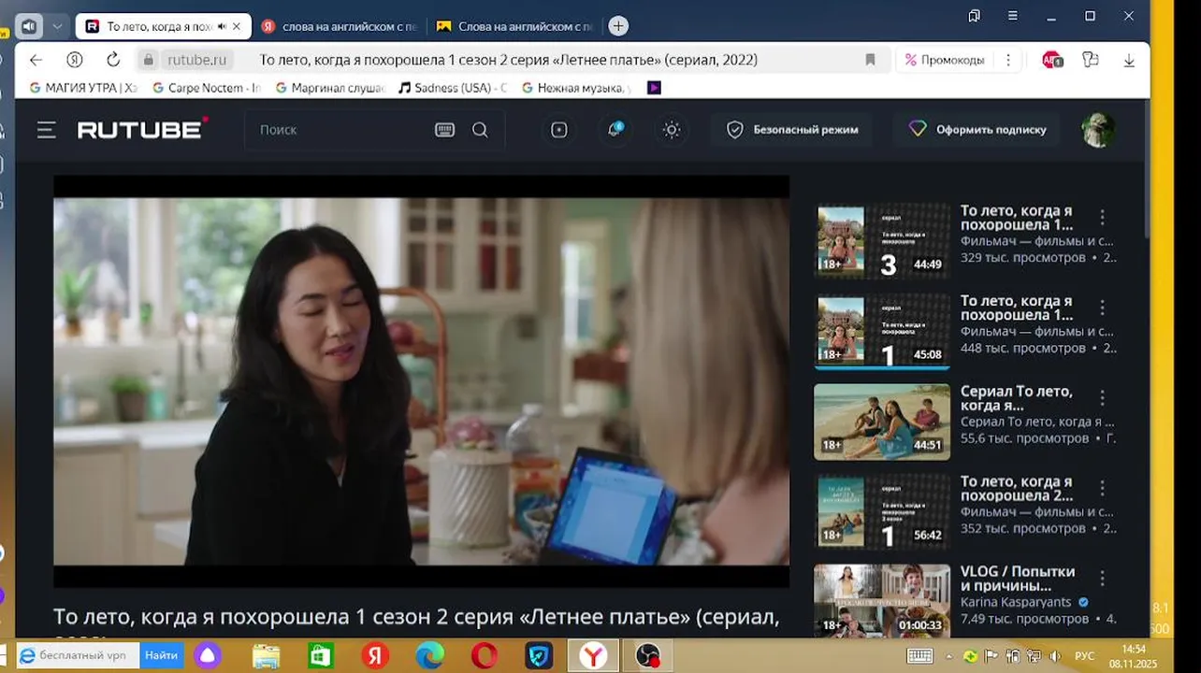Open Alice assistant in taskbar
Image resolution: width=1201 pixels, height=673 pixels.
pyautogui.click(x=208, y=655)
